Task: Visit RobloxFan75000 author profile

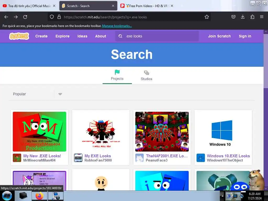Action: tap(98, 160)
